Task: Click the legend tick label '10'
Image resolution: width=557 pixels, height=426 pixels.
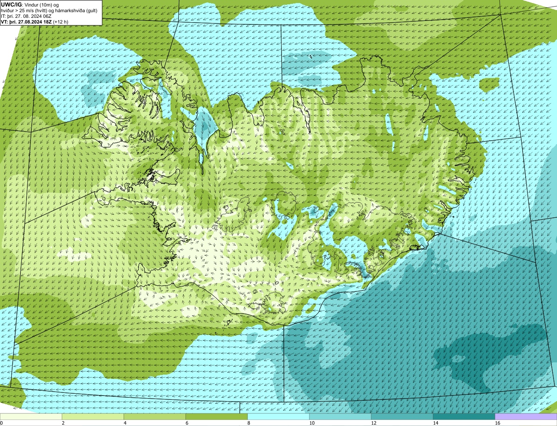Action: (312, 423)
